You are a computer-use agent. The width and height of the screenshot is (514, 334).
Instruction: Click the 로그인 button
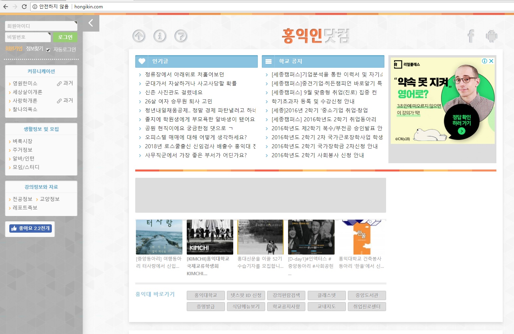[x=65, y=37]
